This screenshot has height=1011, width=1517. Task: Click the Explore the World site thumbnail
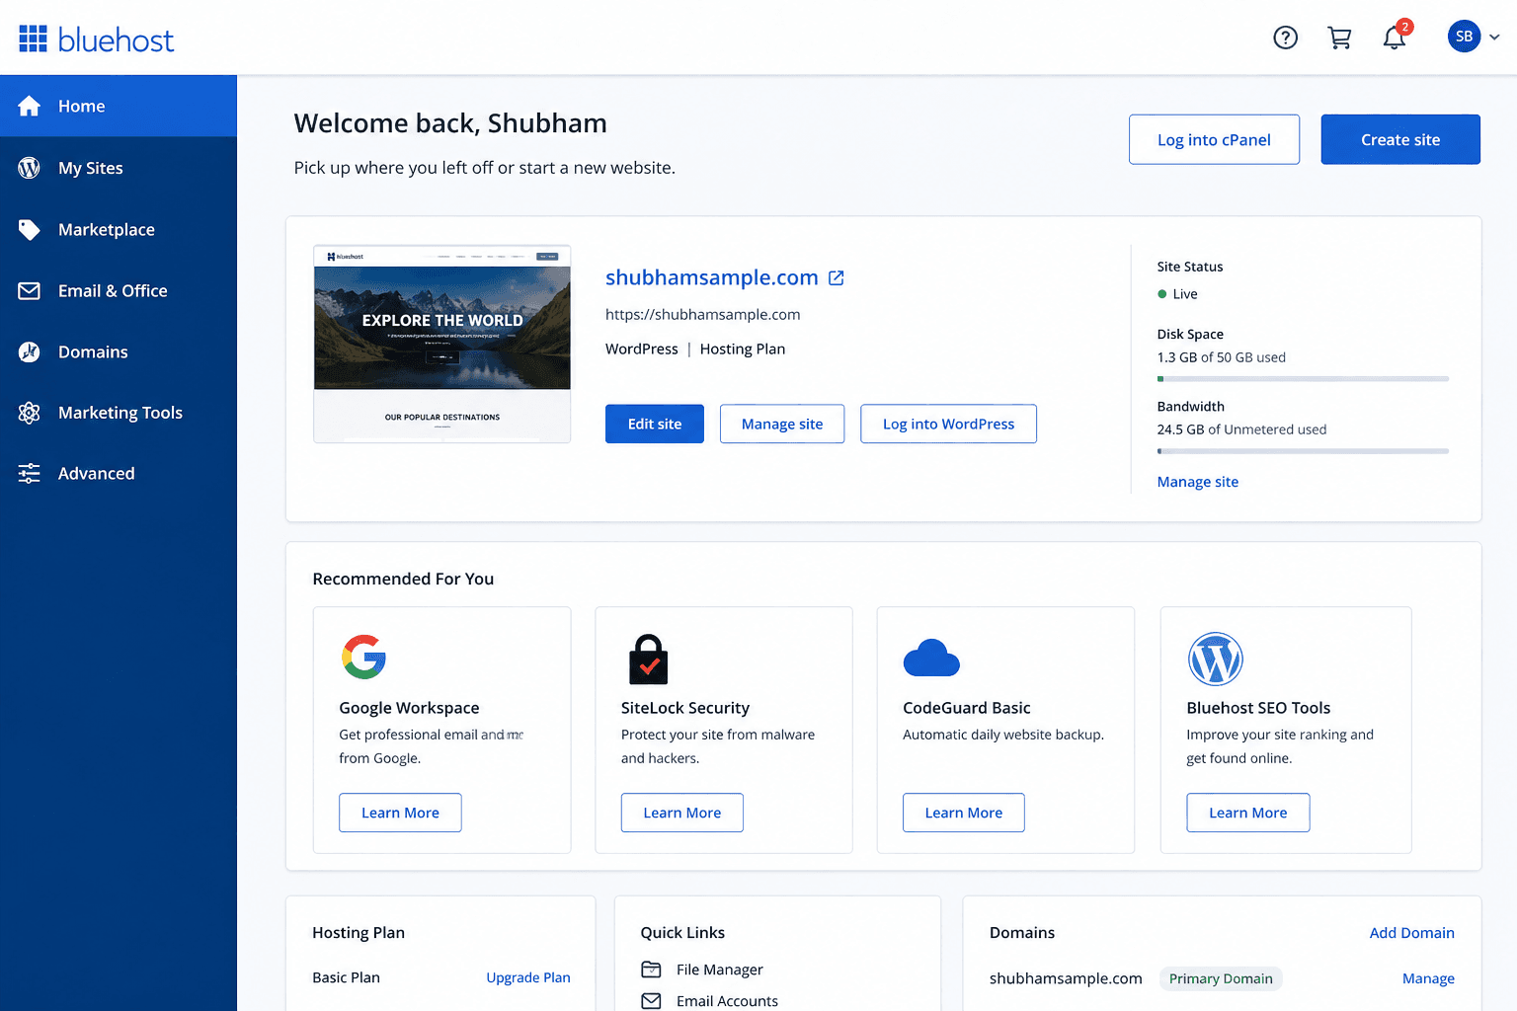442,344
